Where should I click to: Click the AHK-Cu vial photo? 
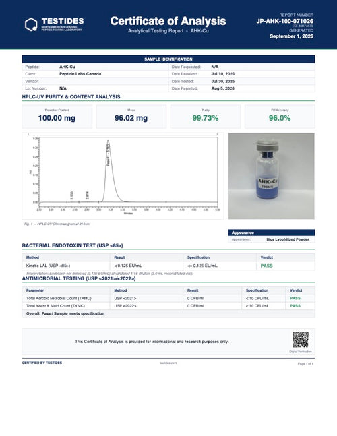[272, 176]
